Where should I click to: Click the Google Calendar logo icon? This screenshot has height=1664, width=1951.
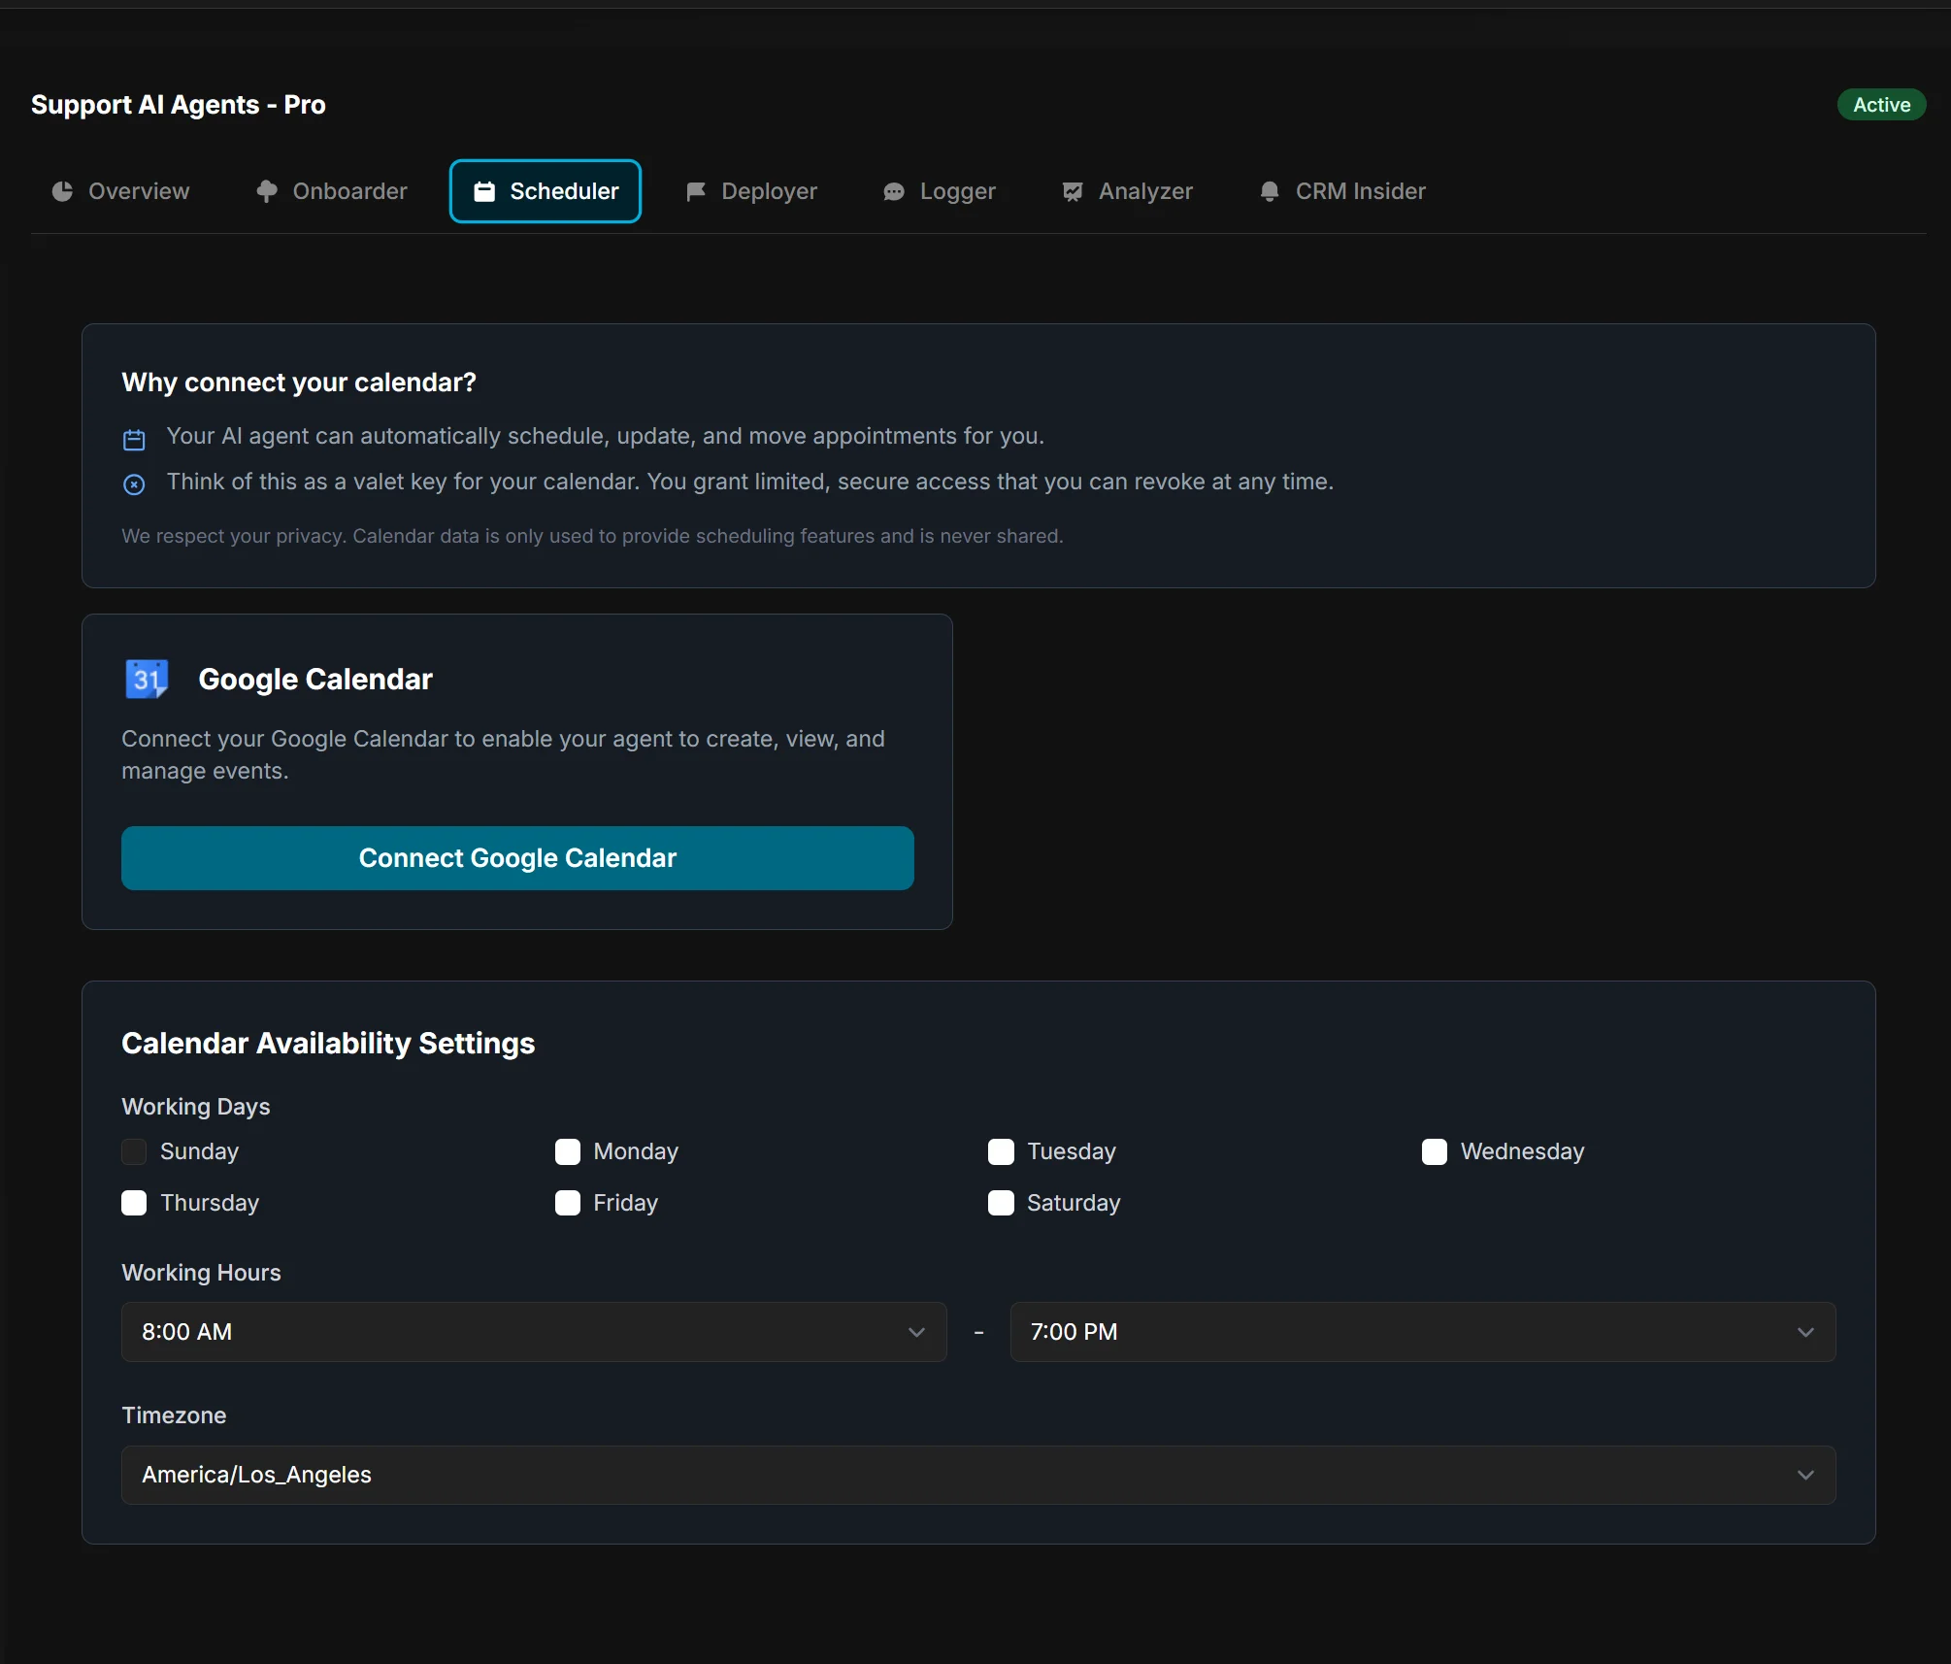coord(147,679)
